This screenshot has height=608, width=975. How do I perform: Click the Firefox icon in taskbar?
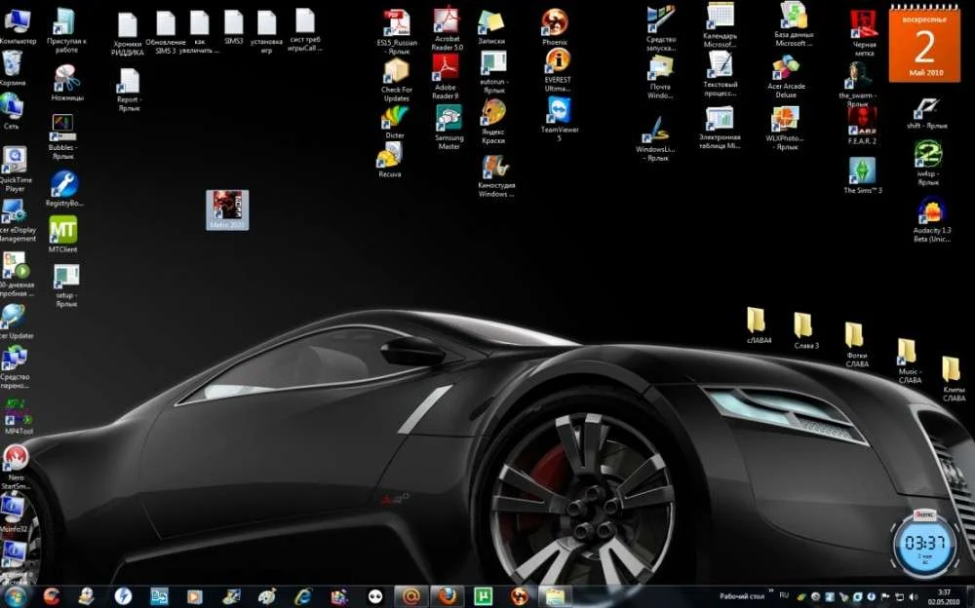click(x=447, y=595)
